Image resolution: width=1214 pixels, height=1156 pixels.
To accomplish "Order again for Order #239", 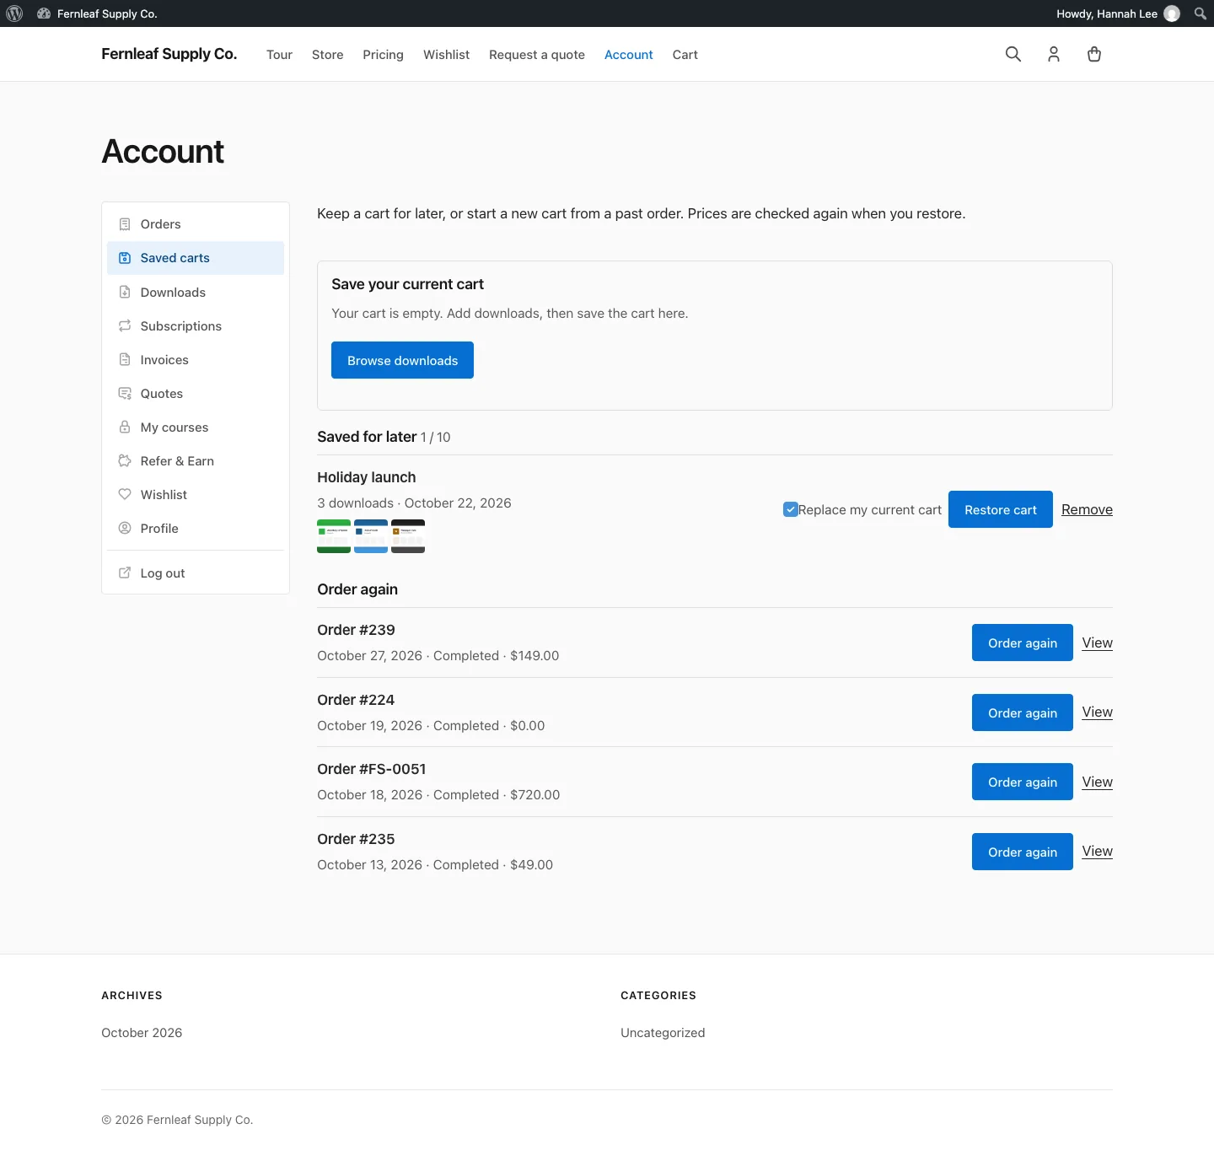I will tap(1023, 643).
